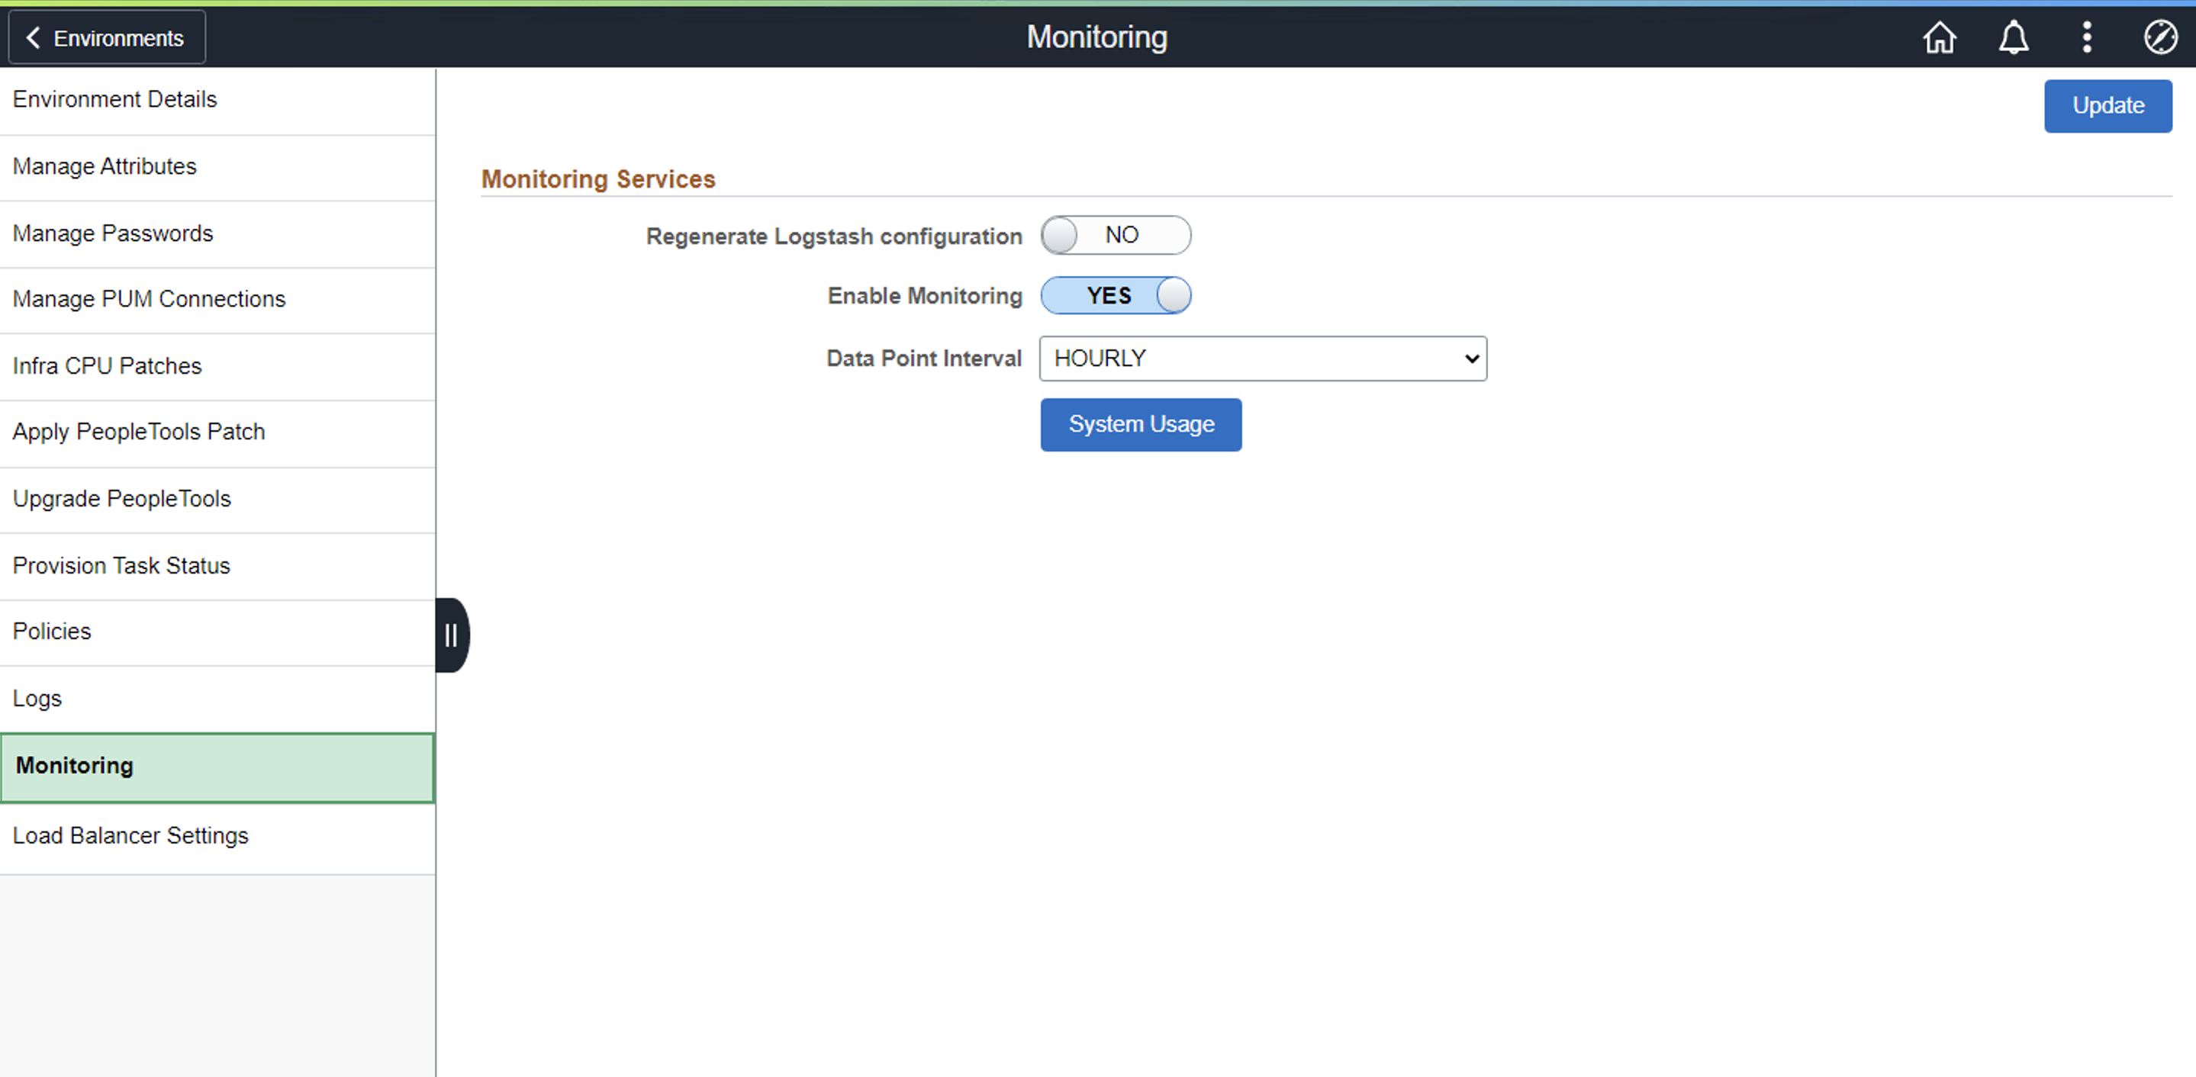Open the Monitoring menu item
Image resolution: width=2196 pixels, height=1077 pixels.
[x=73, y=765]
